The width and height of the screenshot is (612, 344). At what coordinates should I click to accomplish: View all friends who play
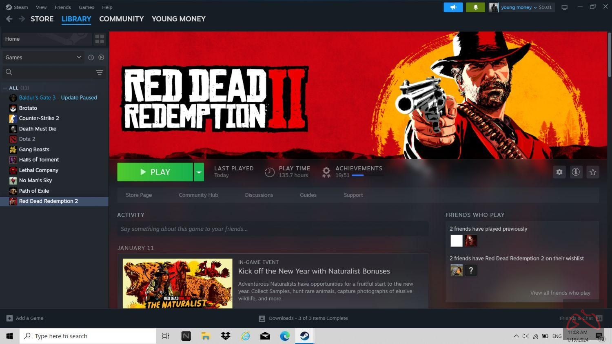coord(560,293)
